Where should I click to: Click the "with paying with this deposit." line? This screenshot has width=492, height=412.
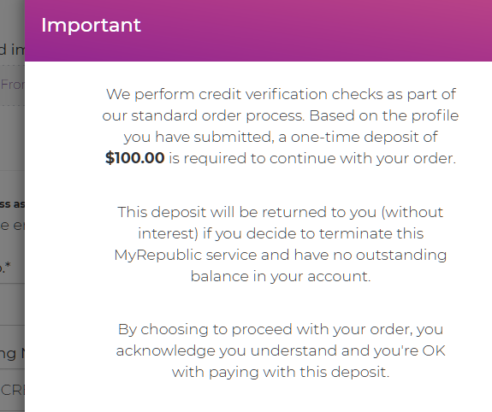tap(281, 372)
